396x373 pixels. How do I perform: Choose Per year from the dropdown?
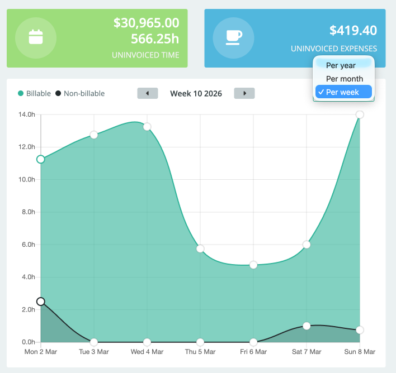point(343,65)
